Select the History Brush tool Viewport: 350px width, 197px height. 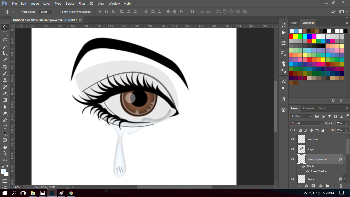(x=5, y=87)
